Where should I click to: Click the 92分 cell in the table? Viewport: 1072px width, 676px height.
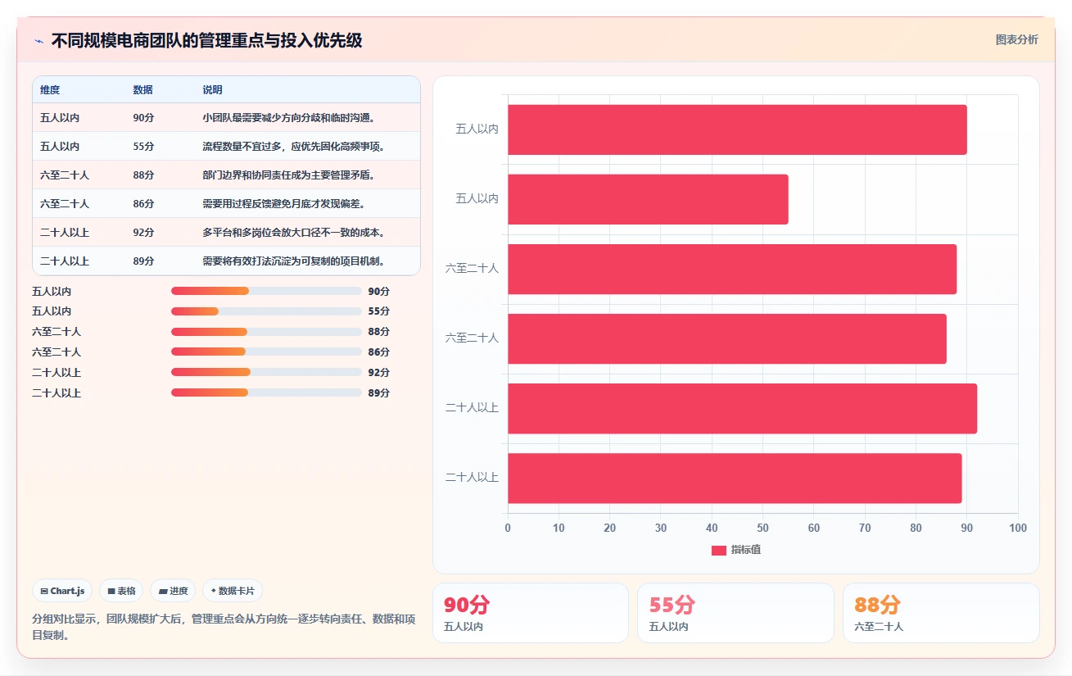[143, 233]
